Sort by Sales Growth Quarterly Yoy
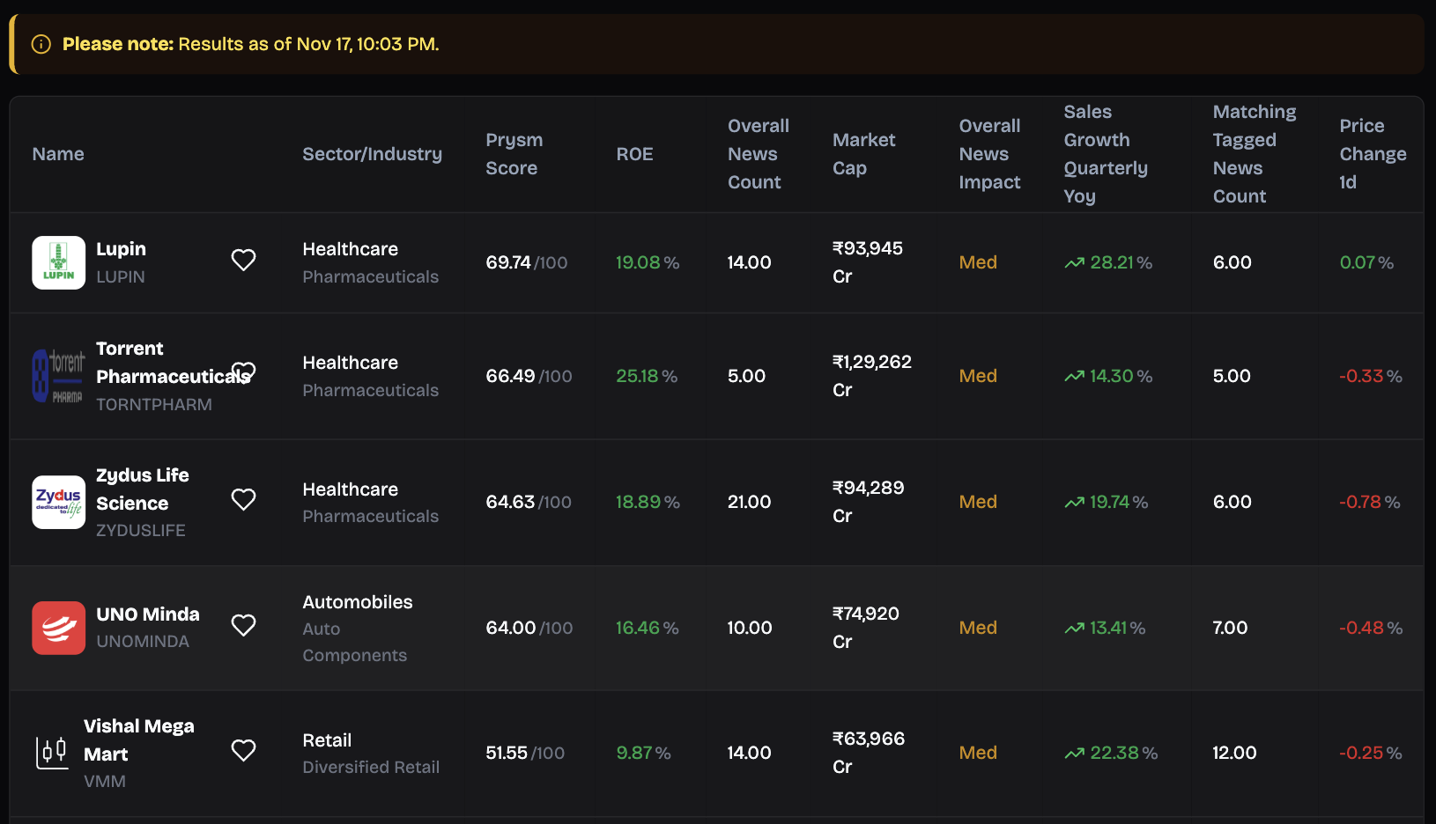The width and height of the screenshot is (1436, 824). point(1105,154)
